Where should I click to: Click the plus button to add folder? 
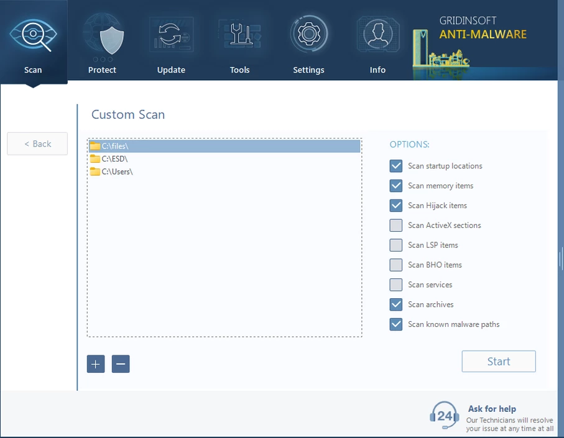[x=96, y=364]
